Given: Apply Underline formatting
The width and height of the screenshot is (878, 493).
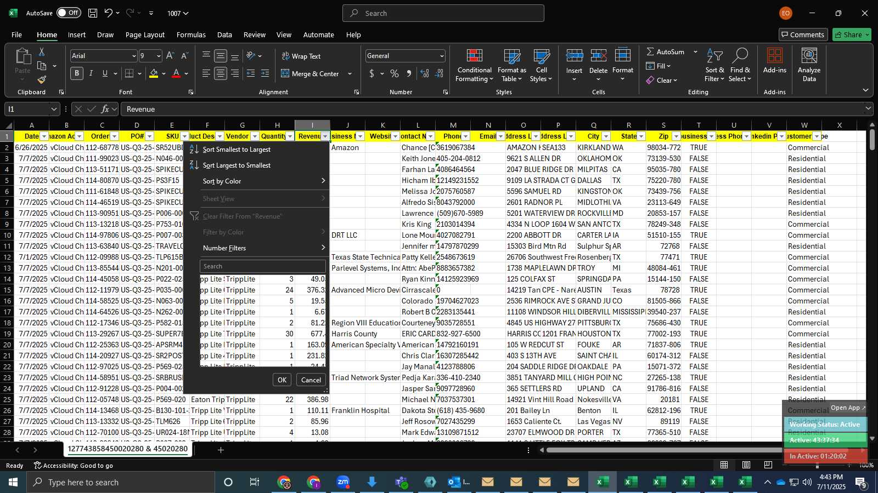Looking at the screenshot, I should click(x=105, y=73).
